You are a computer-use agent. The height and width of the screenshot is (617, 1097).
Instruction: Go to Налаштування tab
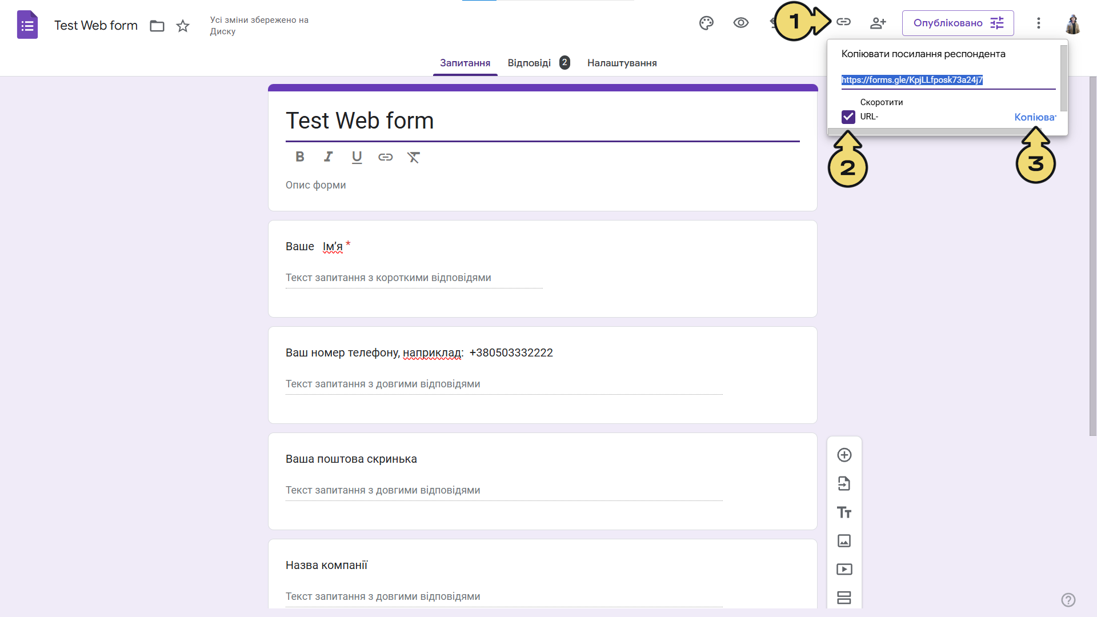click(x=622, y=63)
